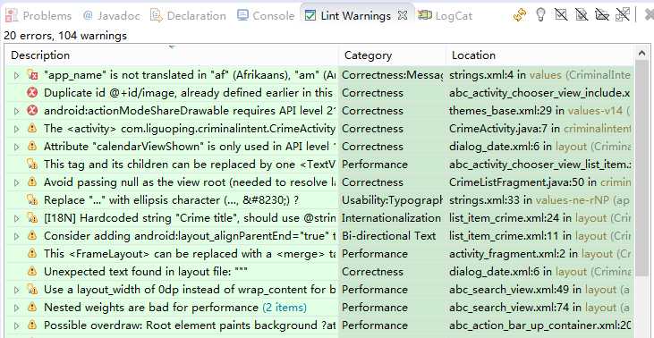Click the error icon beside Duplicate id
This screenshot has height=338, width=654.
[32, 92]
